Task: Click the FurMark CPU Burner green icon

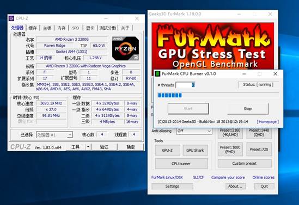Action: point(157,74)
